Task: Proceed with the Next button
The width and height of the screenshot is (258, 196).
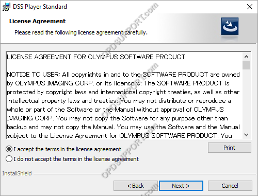Action: click(x=181, y=186)
